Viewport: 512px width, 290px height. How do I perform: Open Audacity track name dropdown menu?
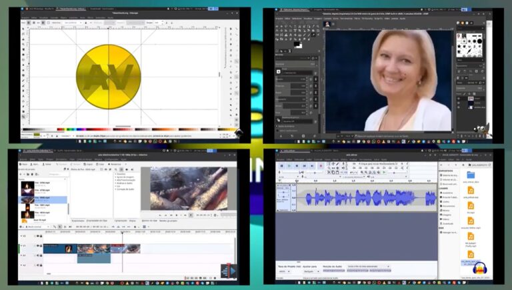(x=284, y=185)
